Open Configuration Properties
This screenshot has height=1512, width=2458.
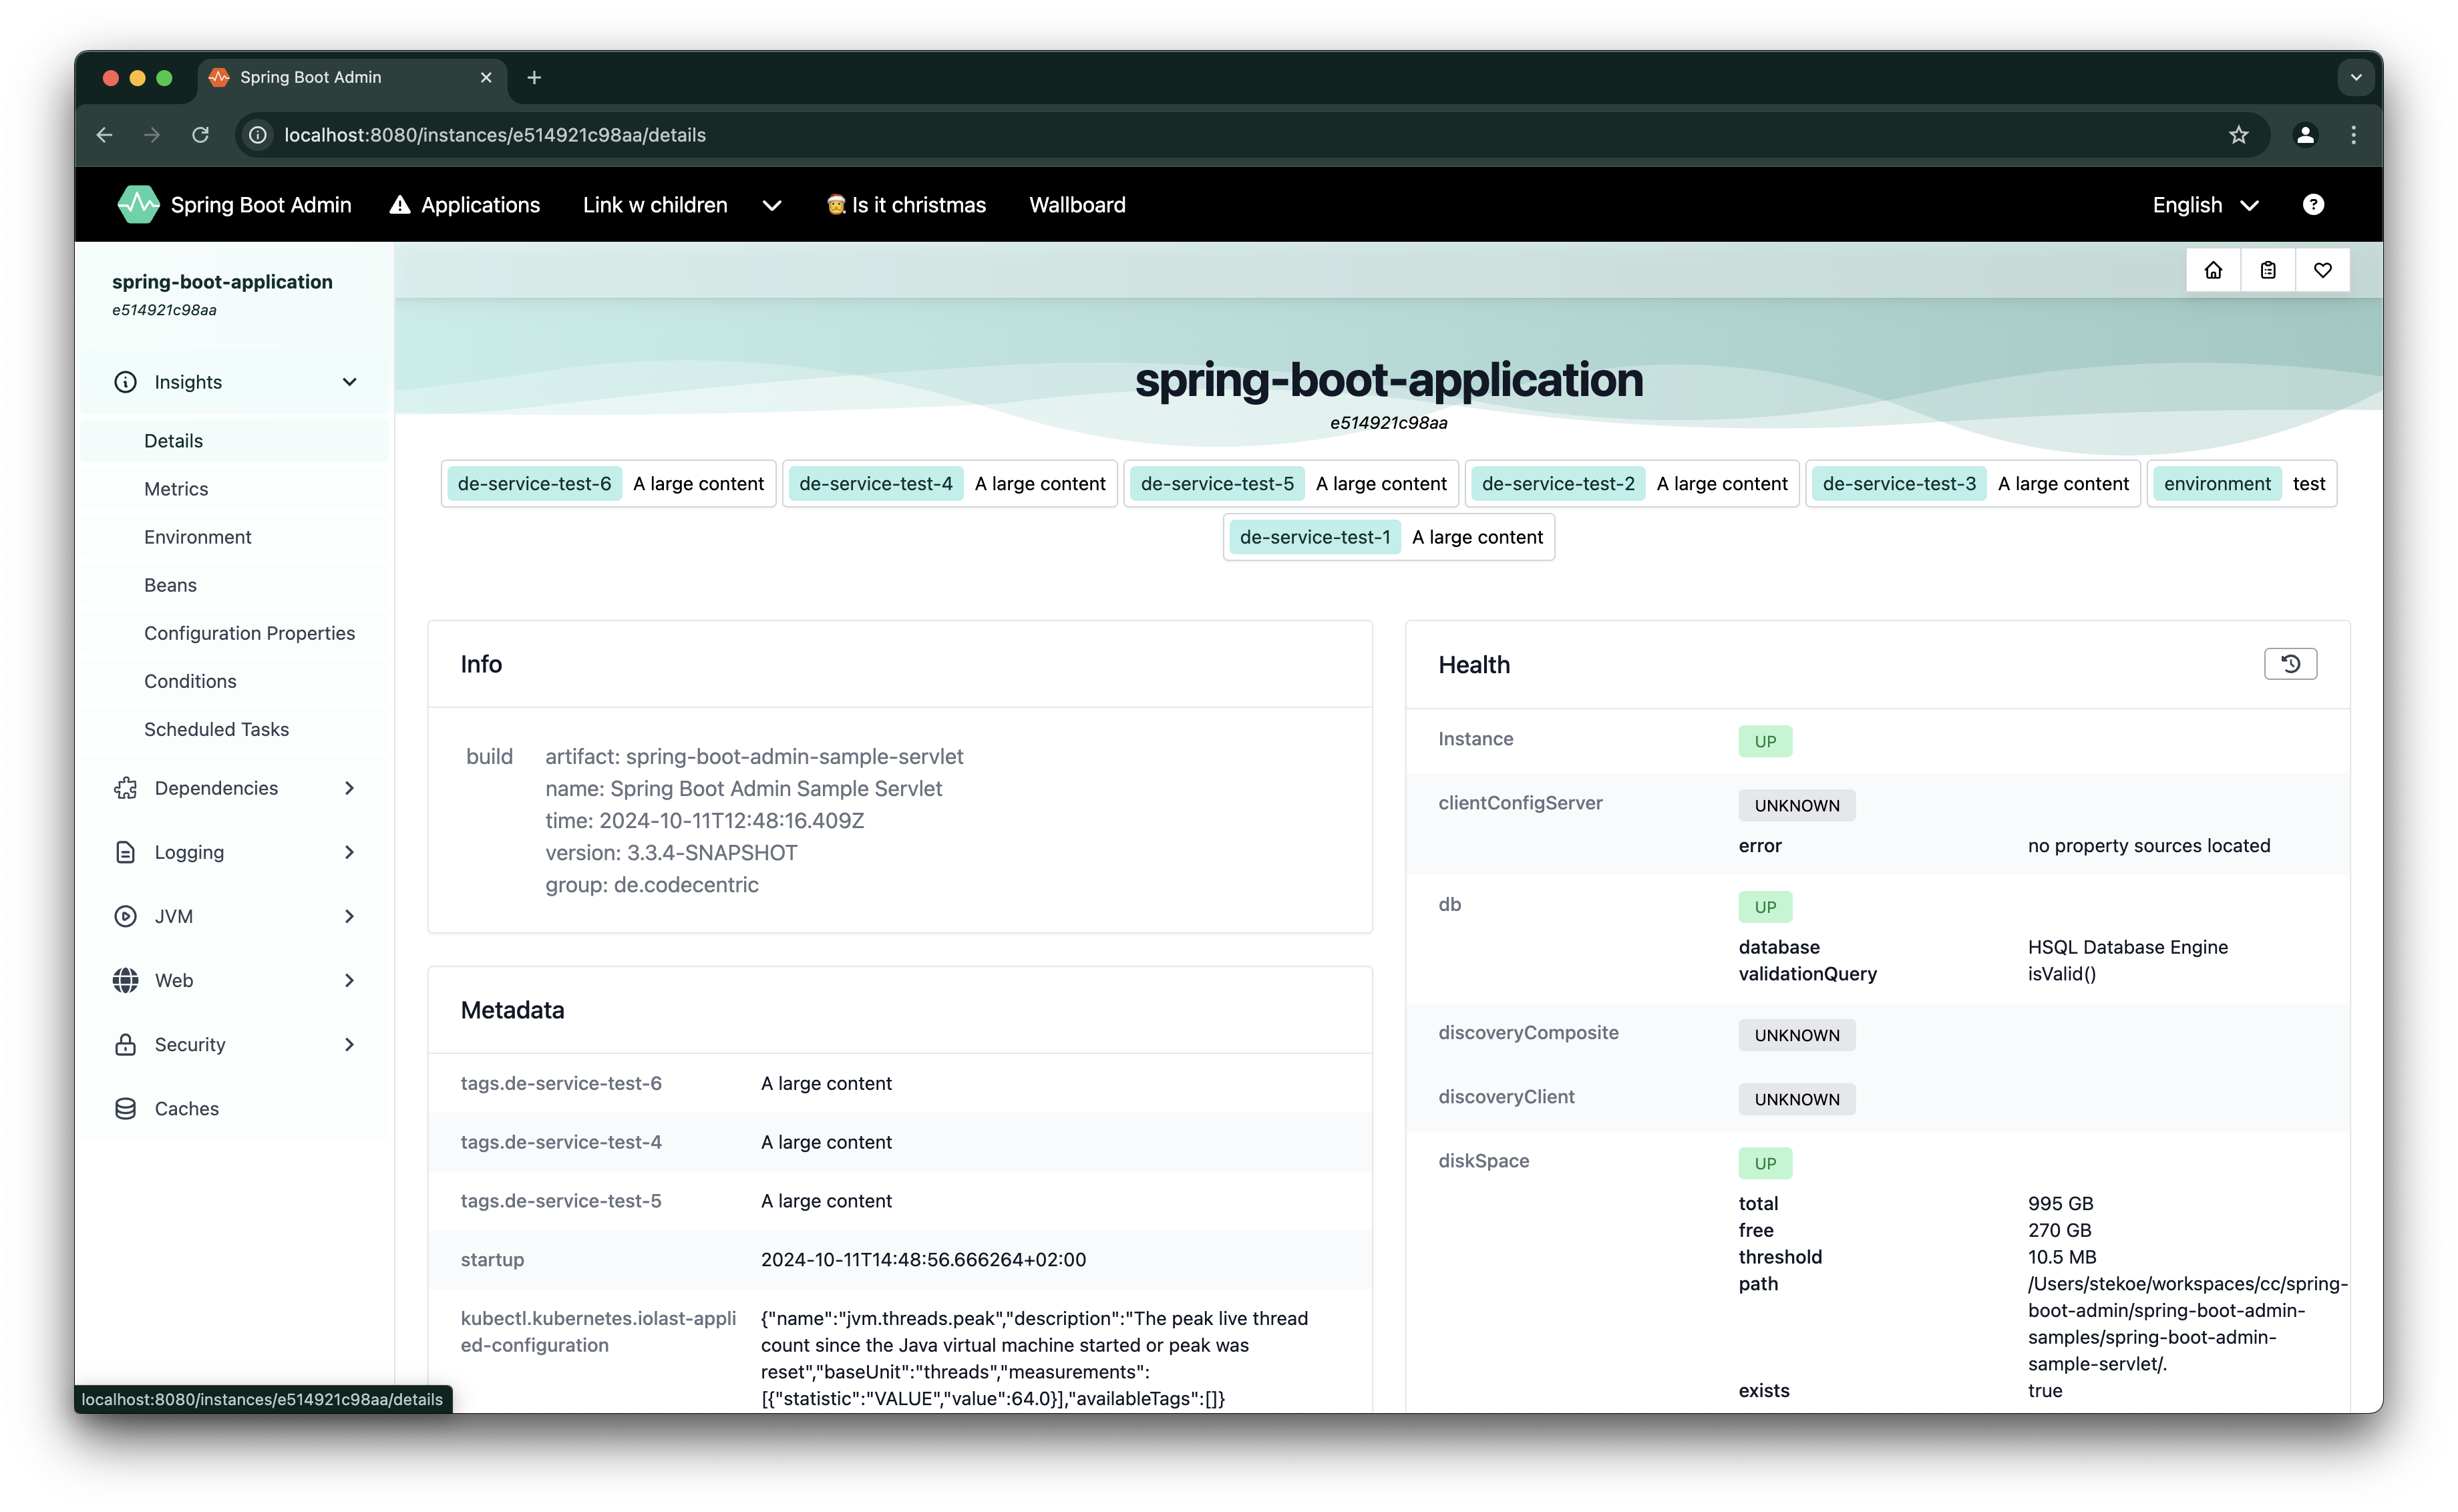250,632
